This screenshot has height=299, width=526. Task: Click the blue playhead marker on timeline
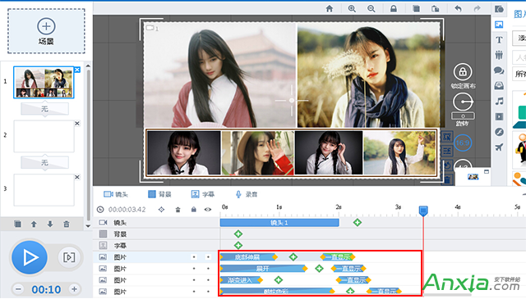(x=423, y=211)
